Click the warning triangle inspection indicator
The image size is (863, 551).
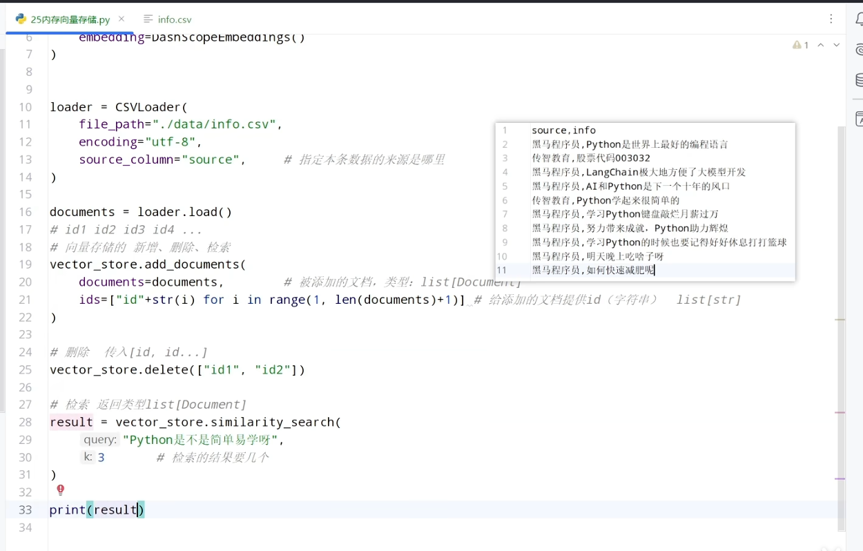pos(797,45)
